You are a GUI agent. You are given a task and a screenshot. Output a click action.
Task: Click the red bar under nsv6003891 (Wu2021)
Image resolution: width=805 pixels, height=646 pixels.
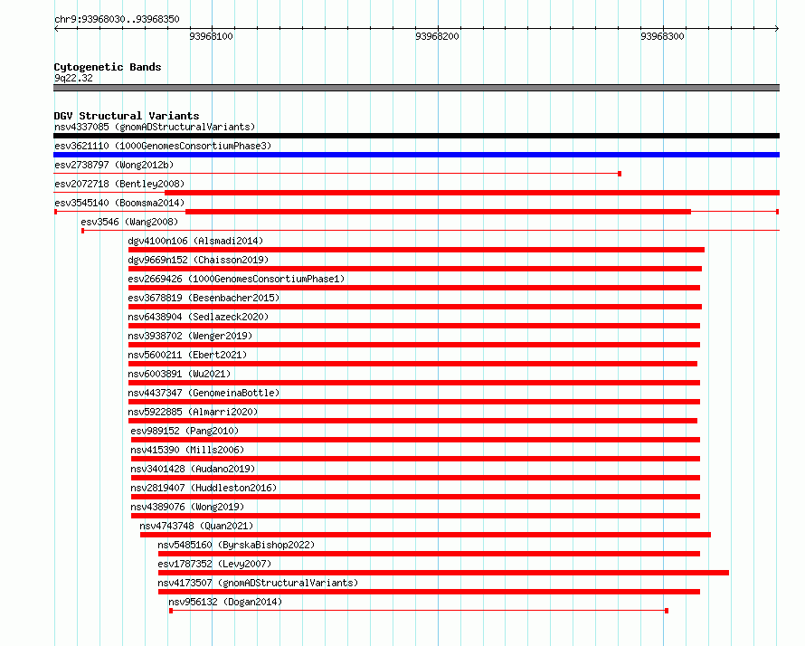(x=414, y=383)
